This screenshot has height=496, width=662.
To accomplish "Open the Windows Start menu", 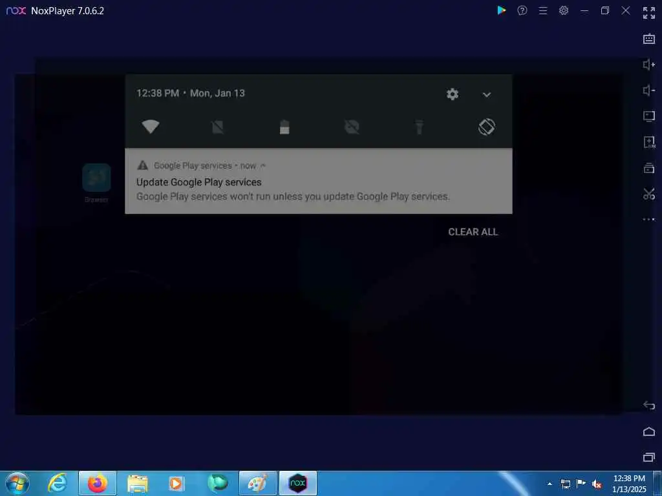I will click(x=17, y=483).
